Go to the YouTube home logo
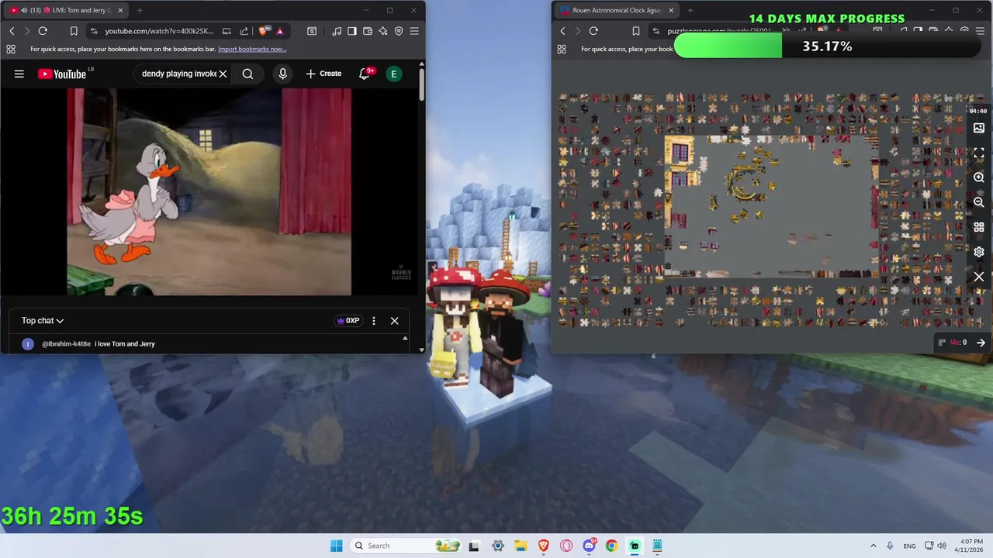The height and width of the screenshot is (558, 993). pos(62,74)
